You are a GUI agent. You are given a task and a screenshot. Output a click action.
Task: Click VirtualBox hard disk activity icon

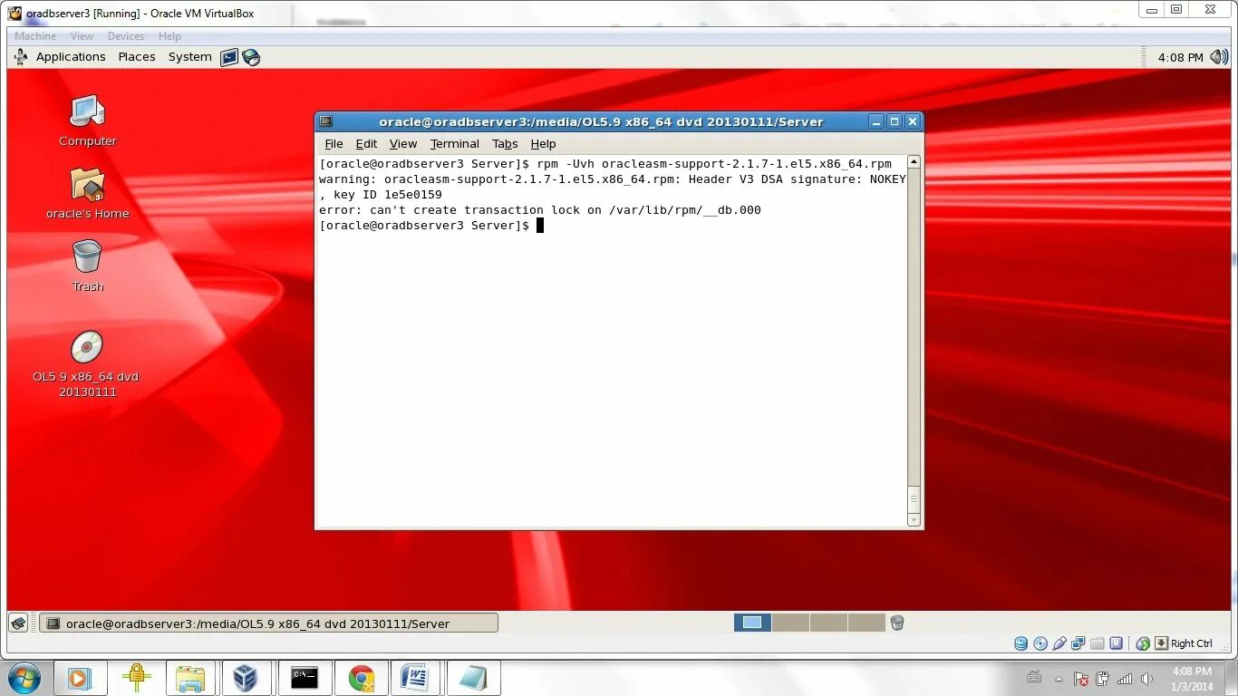(1021, 643)
